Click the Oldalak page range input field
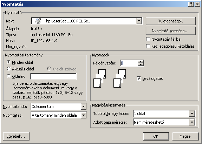This screenshot has height=144, width=202. 53,76
